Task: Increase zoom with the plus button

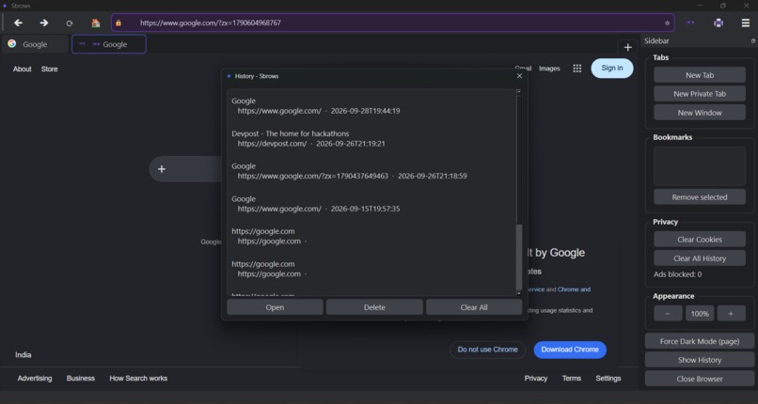Action: [x=731, y=314]
